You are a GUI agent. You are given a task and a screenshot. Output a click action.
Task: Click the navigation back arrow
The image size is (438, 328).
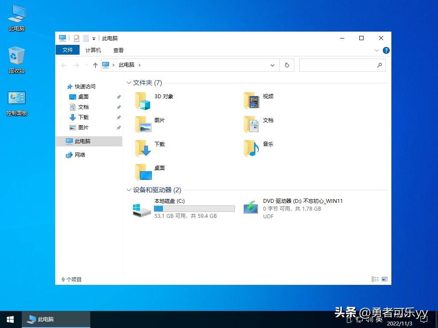coord(64,65)
